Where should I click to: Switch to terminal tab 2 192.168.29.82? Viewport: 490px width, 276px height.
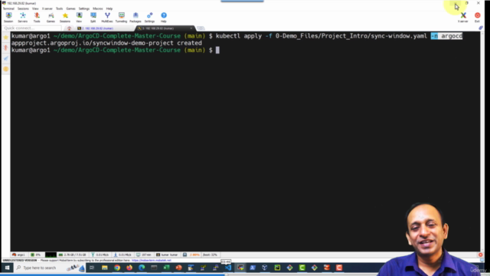[103, 28]
